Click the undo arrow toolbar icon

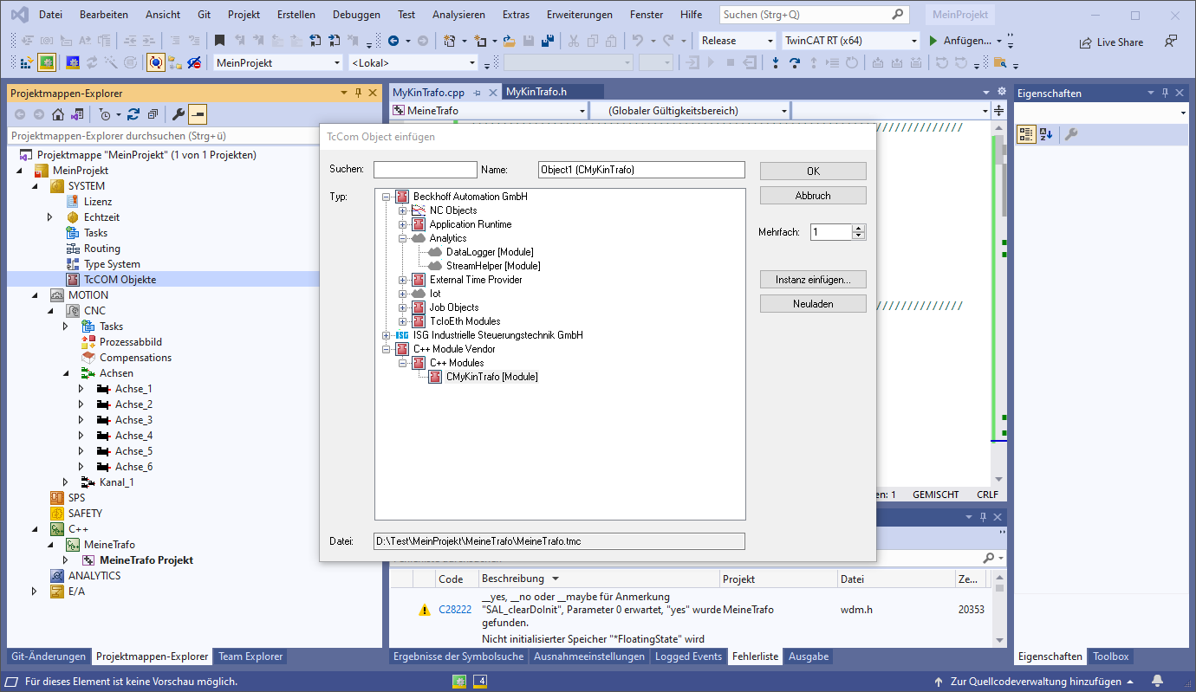[x=638, y=41]
